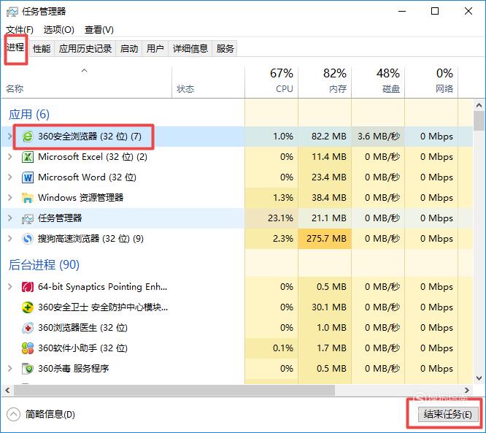486x433 pixels.
Task: Click the vertical scrollbar up arrow
Action: point(479,105)
